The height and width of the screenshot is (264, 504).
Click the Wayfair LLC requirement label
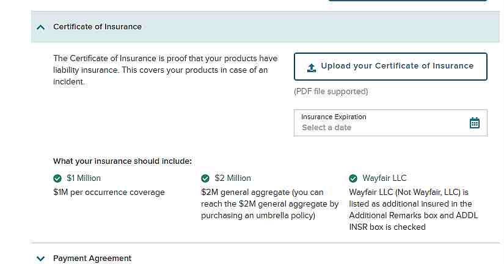[384, 178]
